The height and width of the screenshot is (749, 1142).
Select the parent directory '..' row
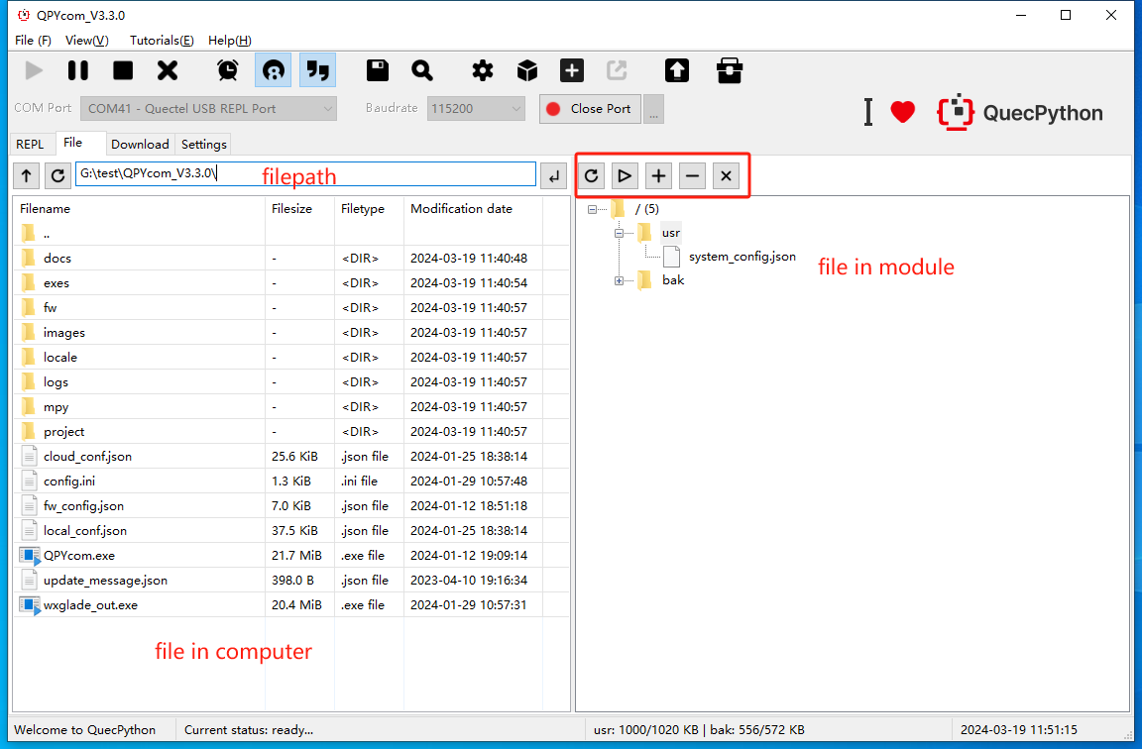pos(291,234)
